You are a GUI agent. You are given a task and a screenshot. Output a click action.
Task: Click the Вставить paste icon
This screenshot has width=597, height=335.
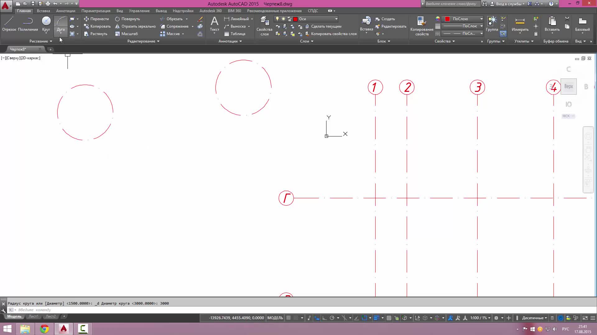[x=552, y=22]
